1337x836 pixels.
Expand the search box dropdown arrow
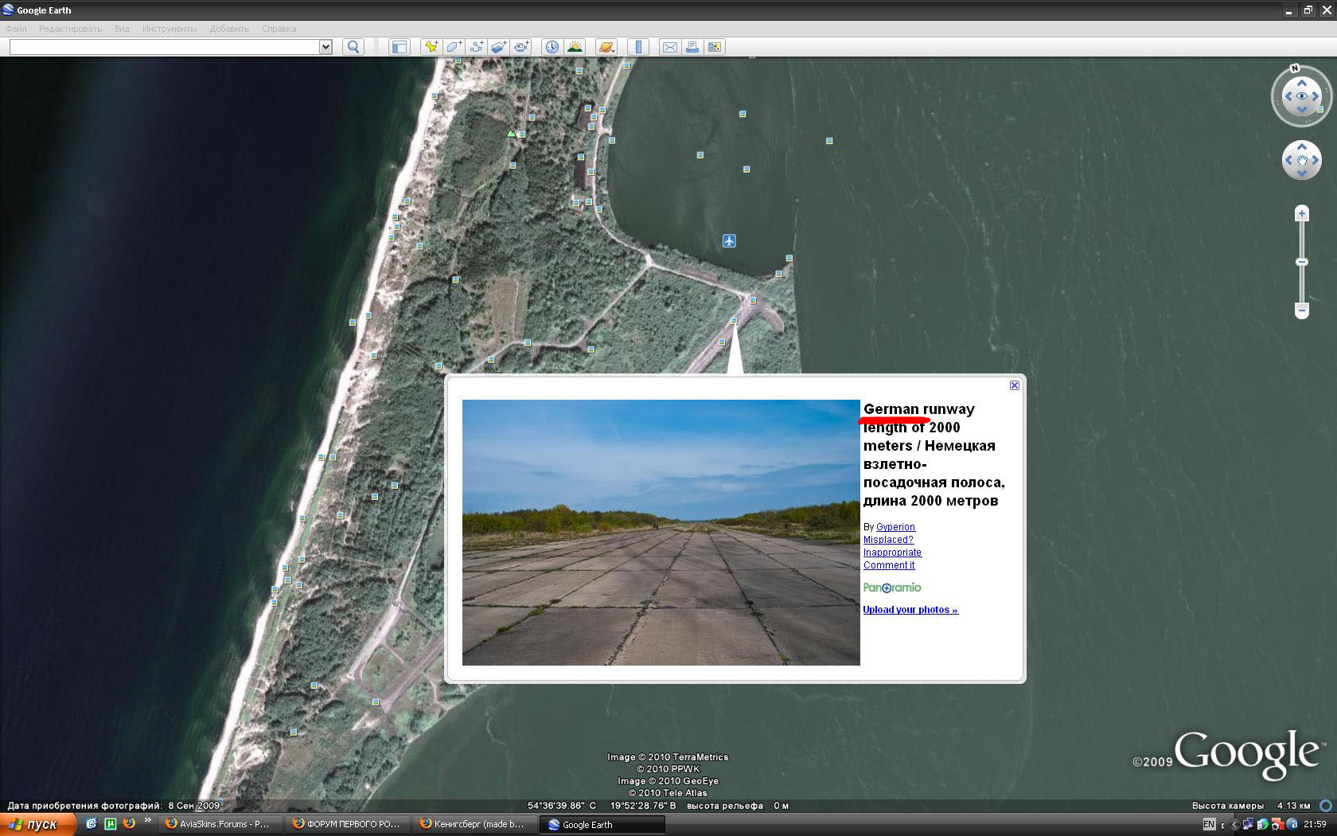coord(325,47)
